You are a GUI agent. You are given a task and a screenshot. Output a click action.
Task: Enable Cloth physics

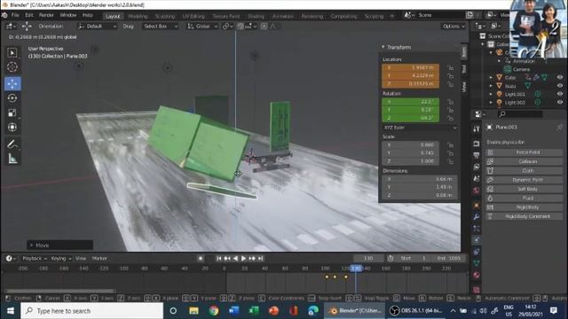point(525,170)
